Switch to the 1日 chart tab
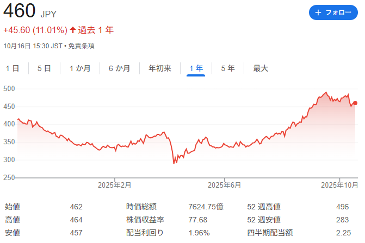 [13, 68]
